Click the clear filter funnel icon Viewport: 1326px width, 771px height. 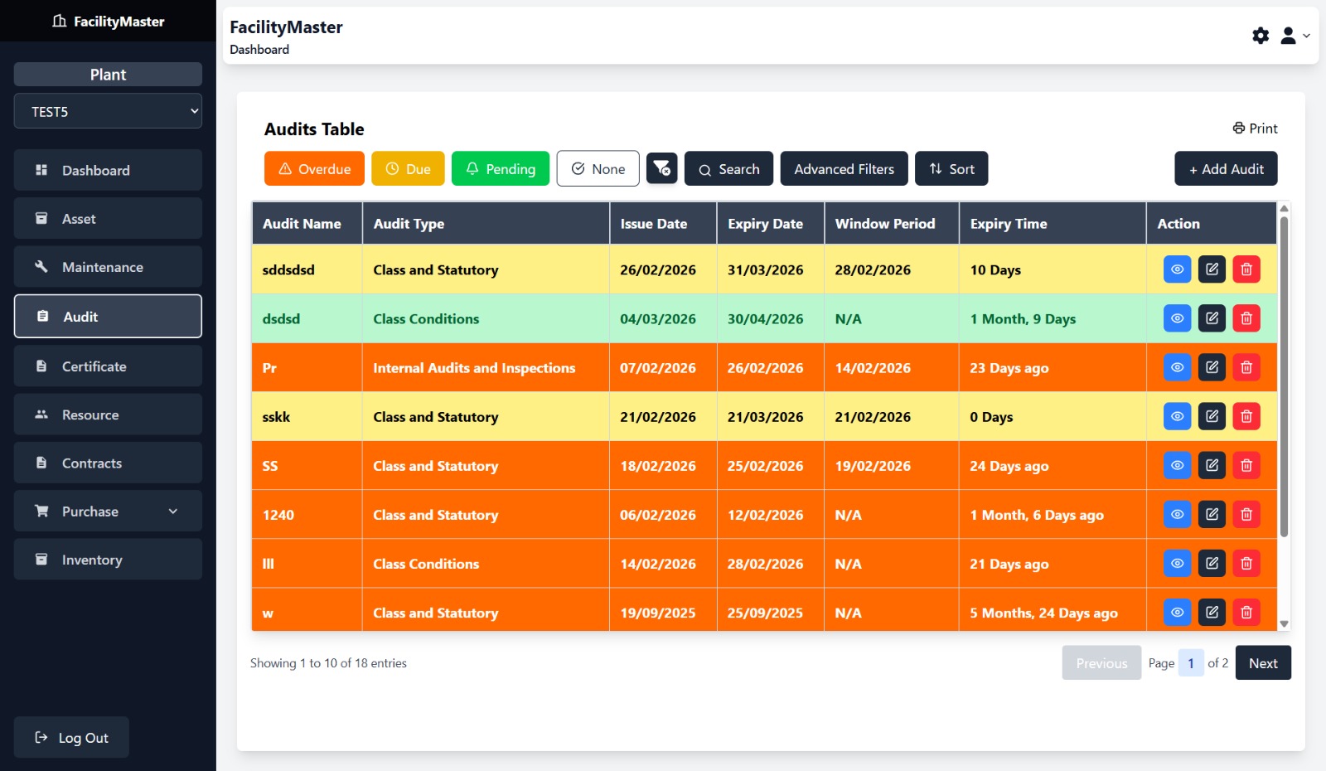tap(661, 168)
